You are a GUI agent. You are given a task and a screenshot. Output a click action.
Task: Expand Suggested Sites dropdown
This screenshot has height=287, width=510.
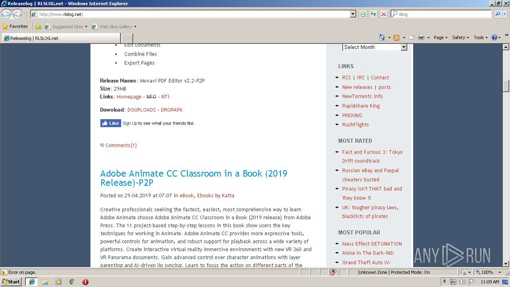pos(86,27)
